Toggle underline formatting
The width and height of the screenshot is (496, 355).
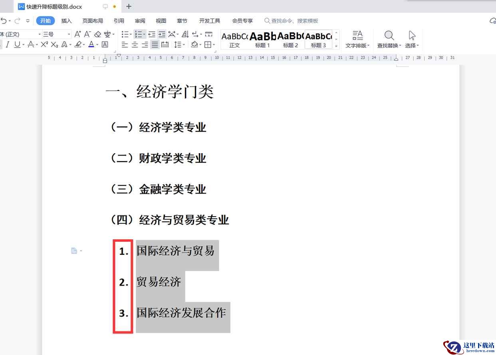pos(17,45)
